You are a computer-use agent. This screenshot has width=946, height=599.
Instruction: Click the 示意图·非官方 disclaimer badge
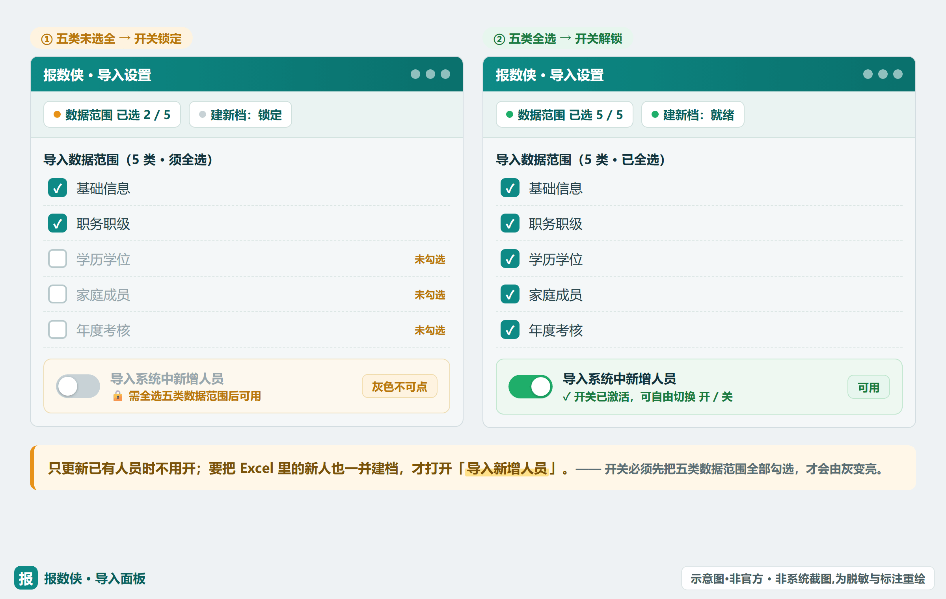coord(808,578)
